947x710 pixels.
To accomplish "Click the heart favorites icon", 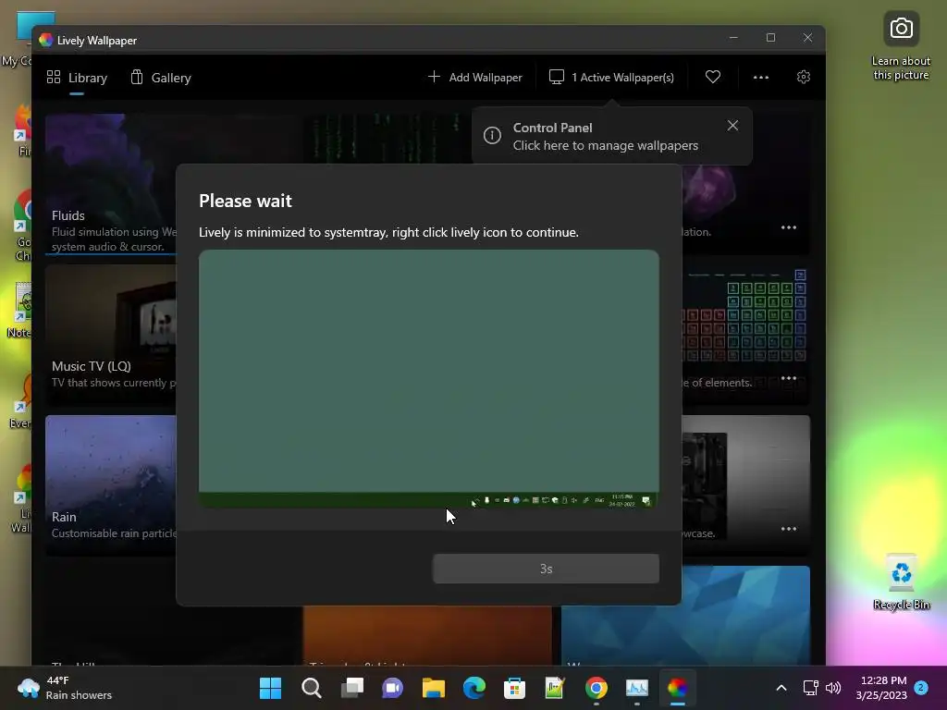I will (x=713, y=77).
